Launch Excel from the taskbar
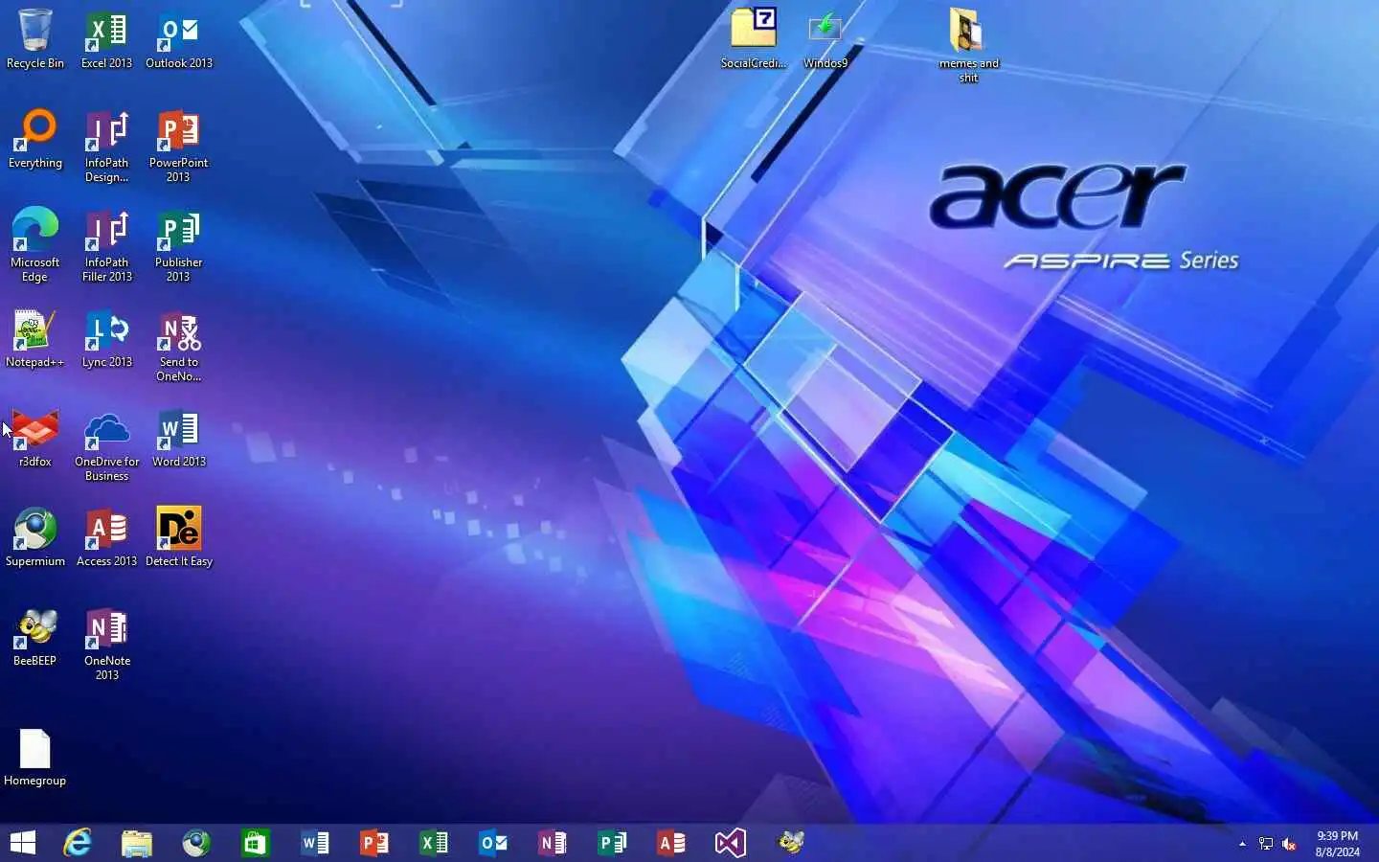This screenshot has width=1379, height=862. 434,843
